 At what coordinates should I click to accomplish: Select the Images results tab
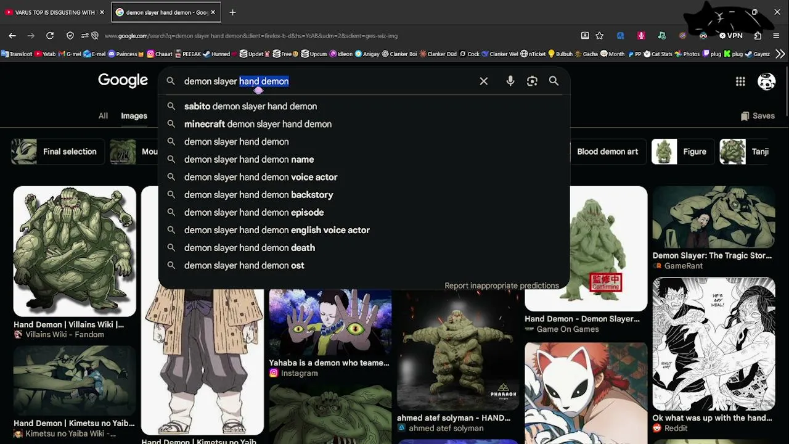coord(134,116)
